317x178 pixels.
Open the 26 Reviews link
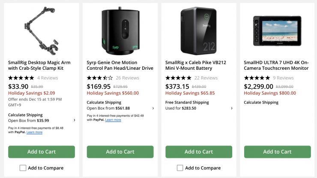pos(127,78)
